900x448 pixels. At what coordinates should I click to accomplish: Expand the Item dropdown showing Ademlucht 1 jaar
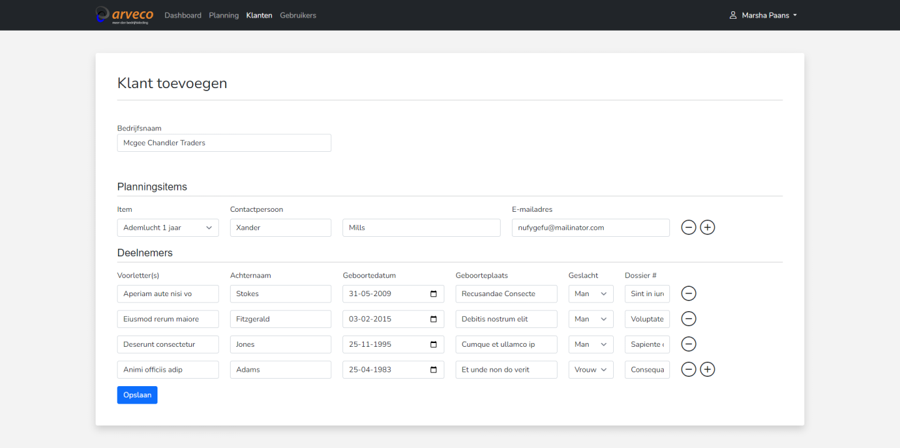167,227
